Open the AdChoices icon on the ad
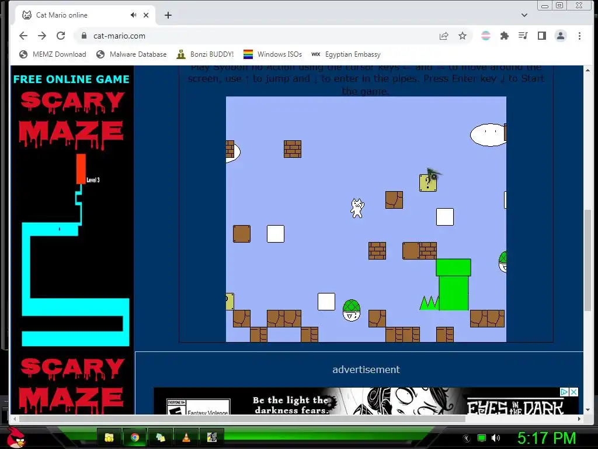598x449 pixels. [565, 392]
